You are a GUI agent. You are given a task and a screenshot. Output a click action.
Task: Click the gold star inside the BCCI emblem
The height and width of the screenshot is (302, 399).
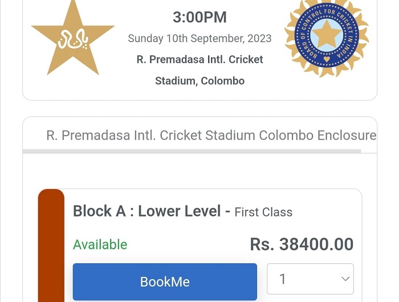tap(327, 35)
